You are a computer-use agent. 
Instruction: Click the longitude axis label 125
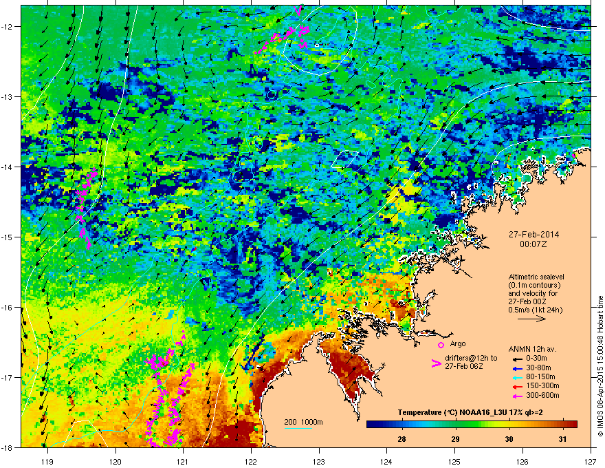point(454,461)
